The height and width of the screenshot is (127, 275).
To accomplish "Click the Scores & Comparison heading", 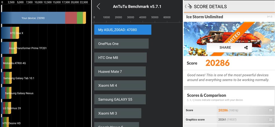I will pos(206,95).
